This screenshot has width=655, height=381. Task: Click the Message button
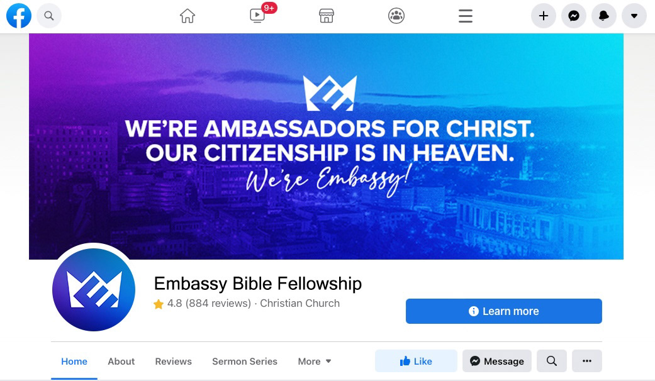(496, 361)
